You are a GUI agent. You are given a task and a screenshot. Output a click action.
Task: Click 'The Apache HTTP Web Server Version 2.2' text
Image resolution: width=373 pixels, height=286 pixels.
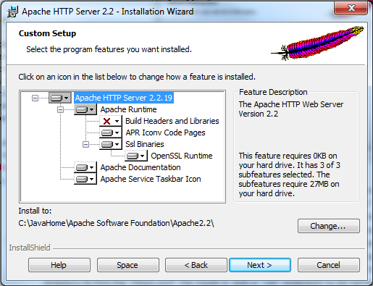(x=291, y=109)
